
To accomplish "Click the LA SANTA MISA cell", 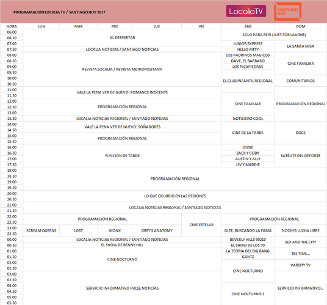I will 301,46.
